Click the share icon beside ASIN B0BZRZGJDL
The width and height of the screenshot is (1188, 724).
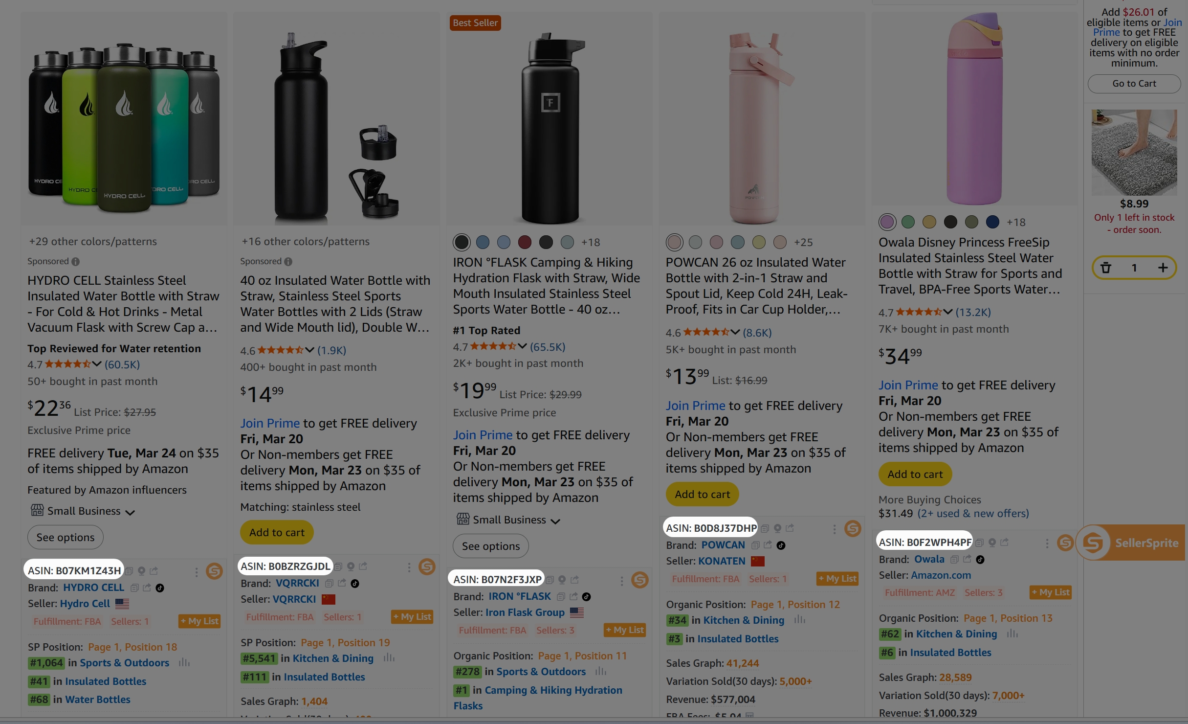pyautogui.click(x=363, y=567)
